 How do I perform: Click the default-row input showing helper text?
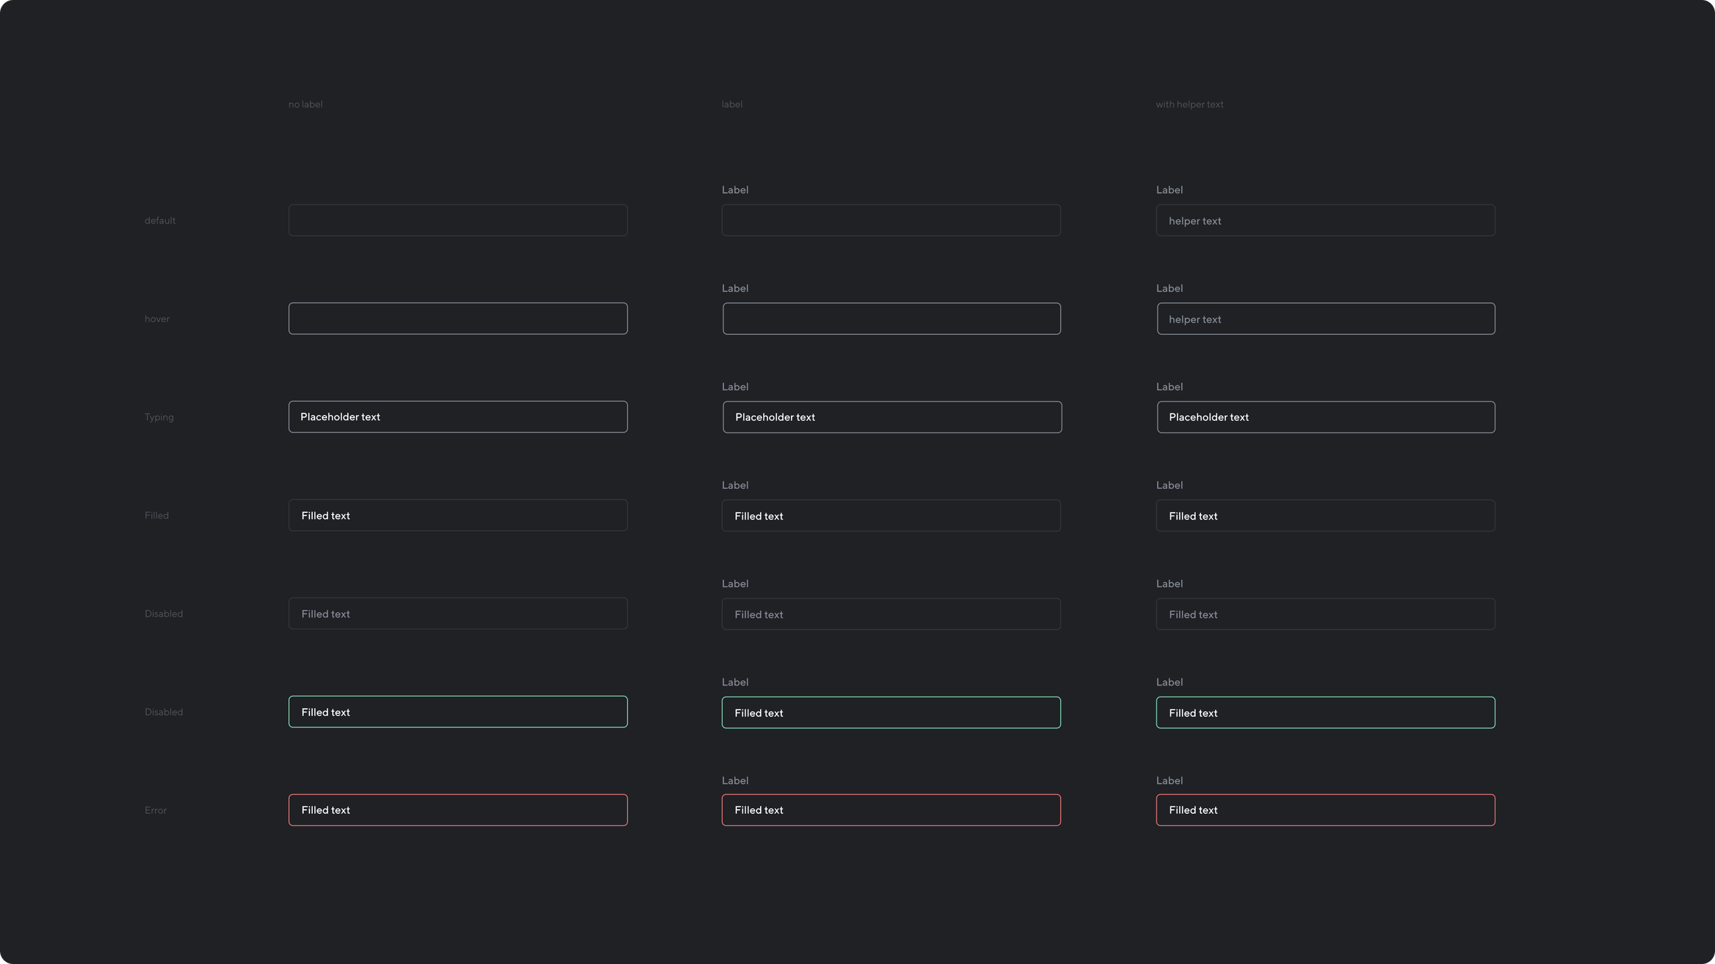tap(1325, 220)
